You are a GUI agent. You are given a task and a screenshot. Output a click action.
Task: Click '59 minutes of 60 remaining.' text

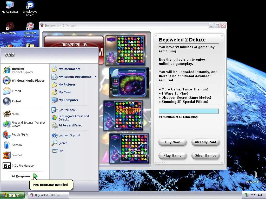[x=178, y=117]
